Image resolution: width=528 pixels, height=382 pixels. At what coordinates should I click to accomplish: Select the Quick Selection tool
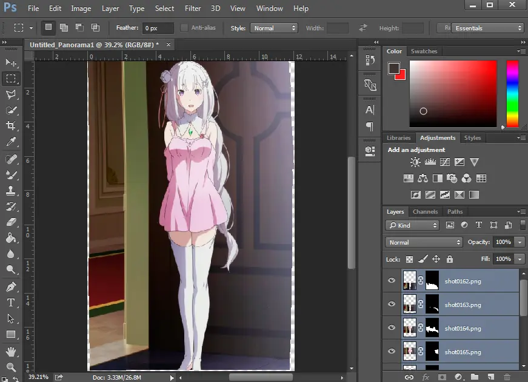pyautogui.click(x=11, y=110)
